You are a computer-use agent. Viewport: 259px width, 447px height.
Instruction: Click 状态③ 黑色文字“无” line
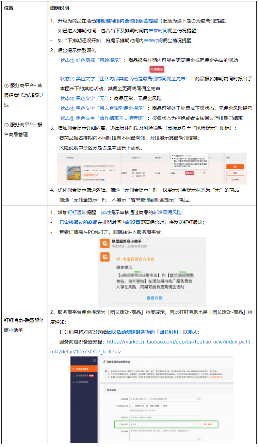(111, 98)
